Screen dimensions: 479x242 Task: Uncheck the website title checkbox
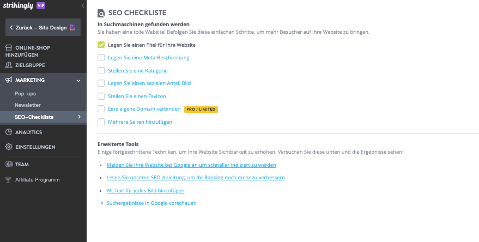(101, 45)
